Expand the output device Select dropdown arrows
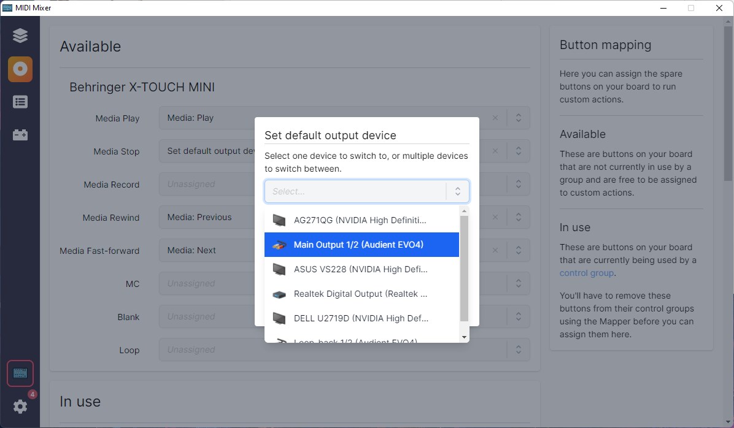 coord(458,191)
